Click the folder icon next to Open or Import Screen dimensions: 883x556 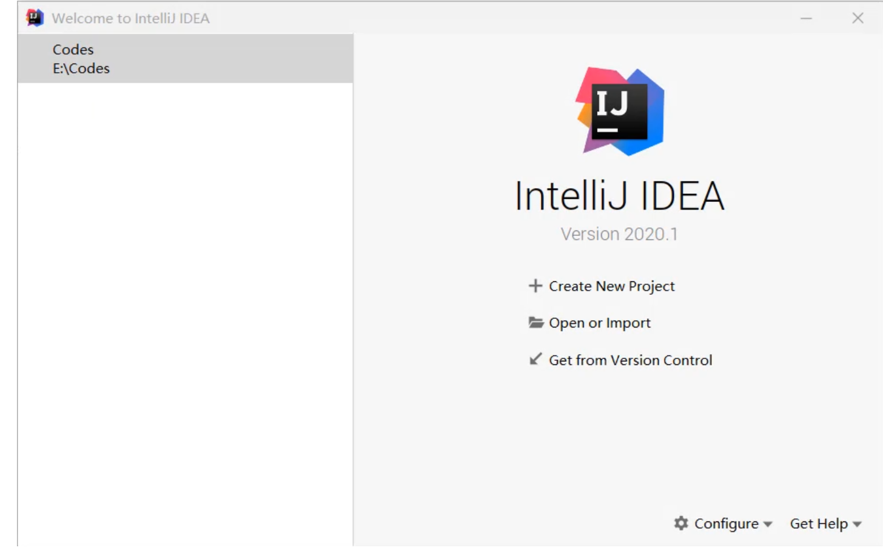536,323
